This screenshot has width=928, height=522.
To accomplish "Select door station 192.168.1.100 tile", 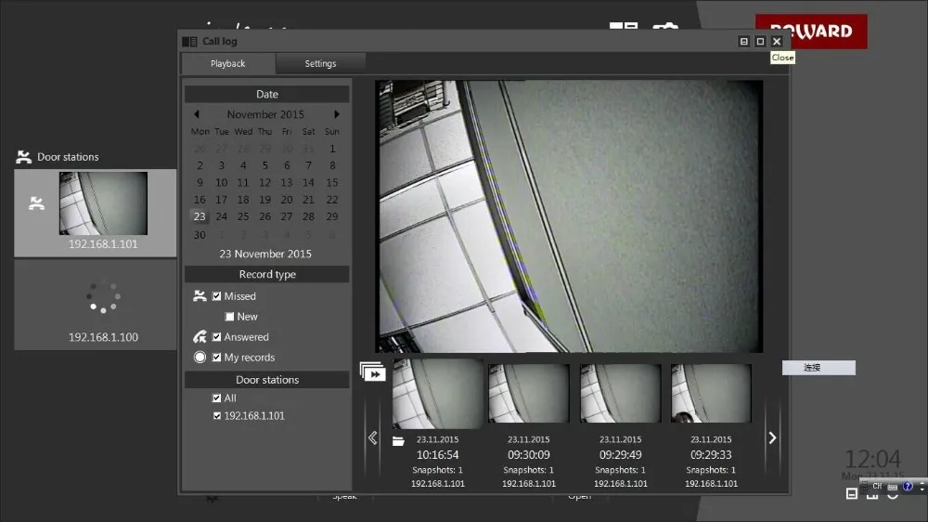I will pyautogui.click(x=95, y=305).
